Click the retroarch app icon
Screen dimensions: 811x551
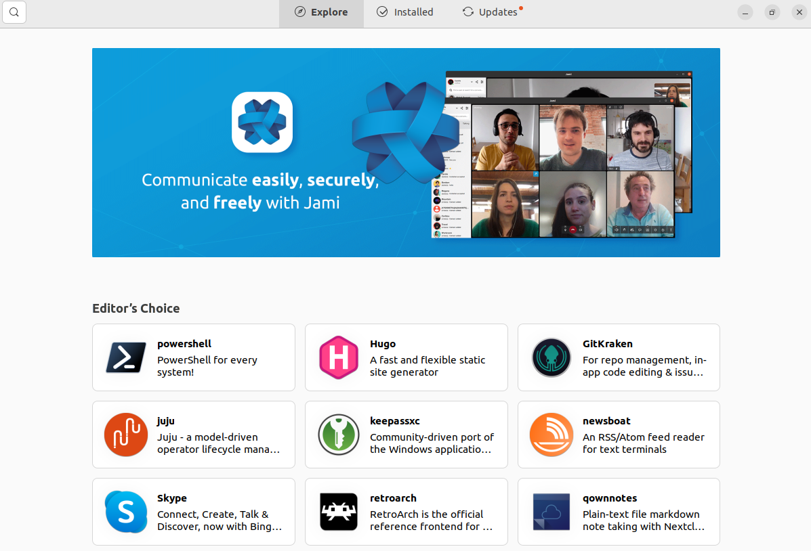(x=339, y=512)
